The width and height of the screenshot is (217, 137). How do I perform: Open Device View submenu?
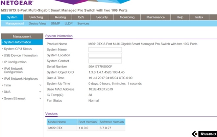37,24
